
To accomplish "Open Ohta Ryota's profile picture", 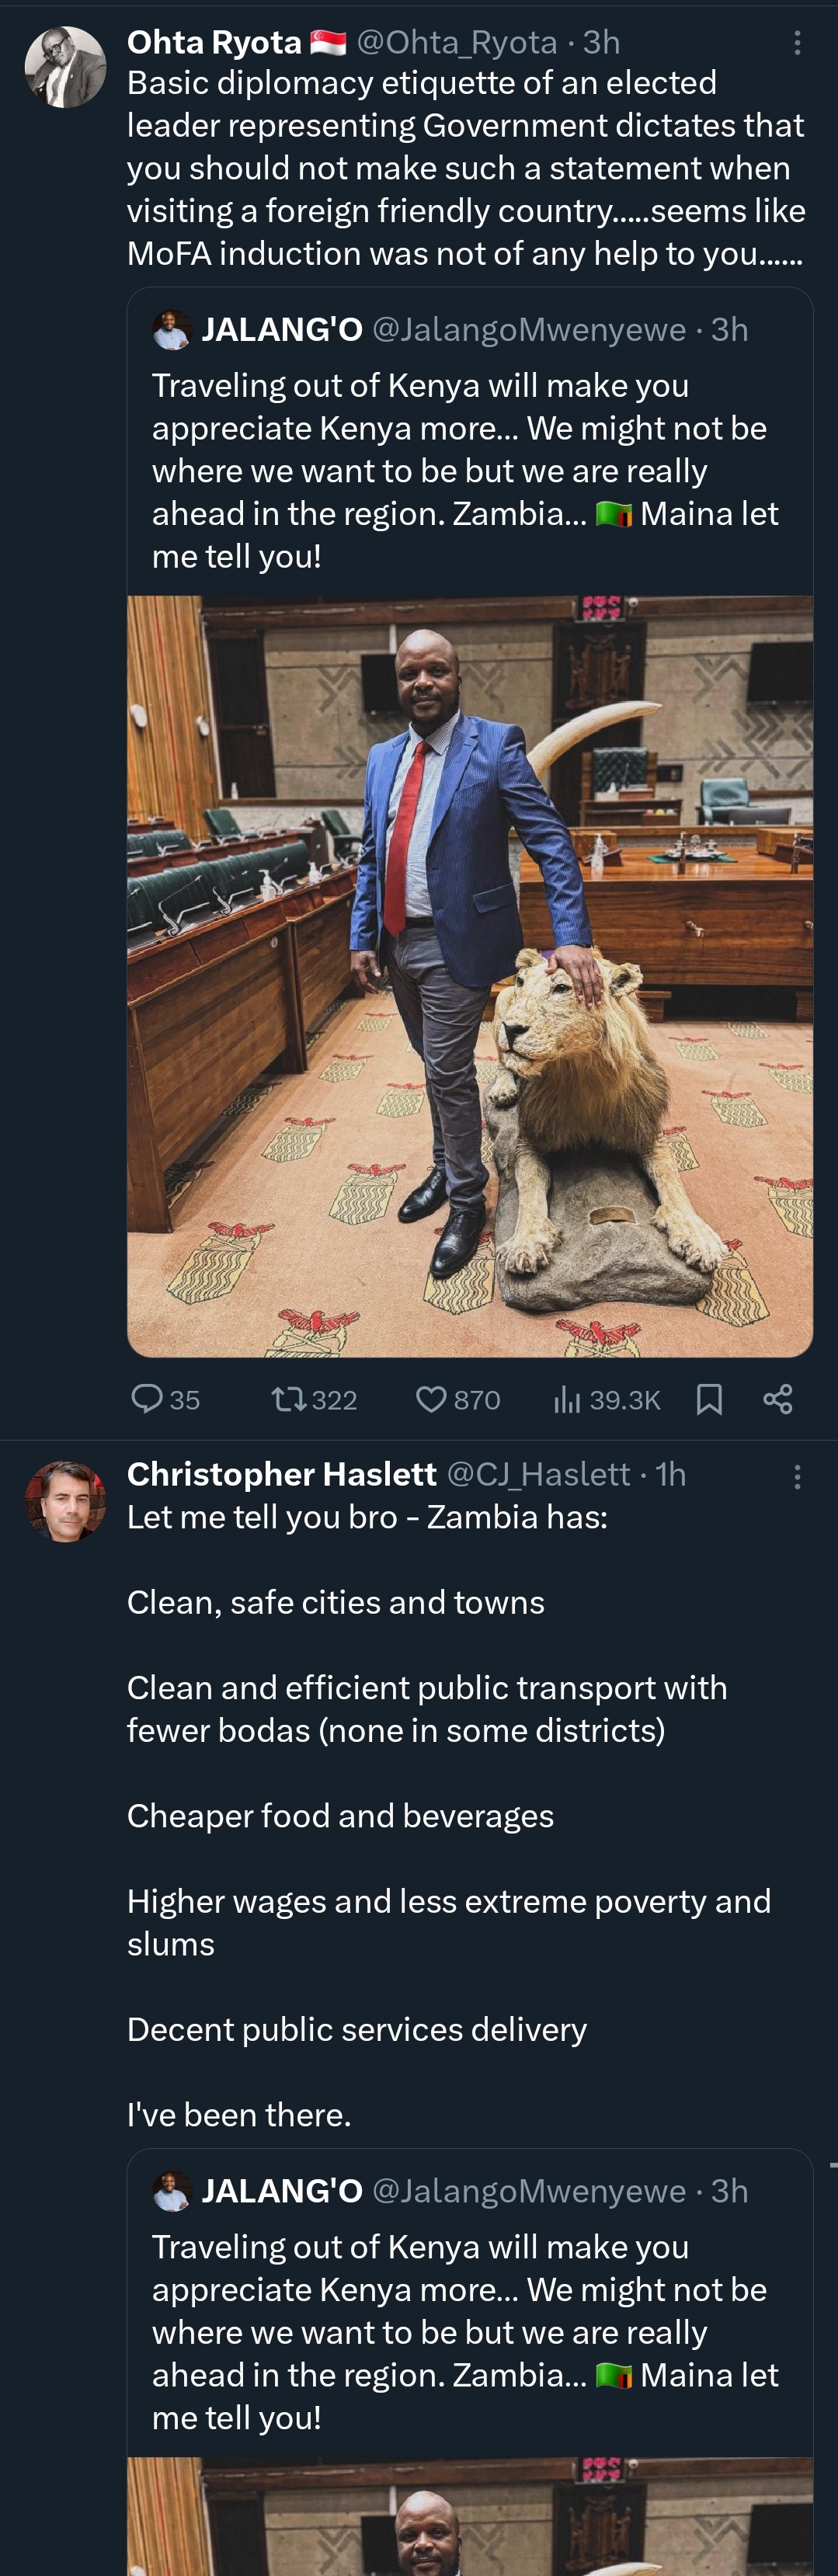I will [65, 67].
